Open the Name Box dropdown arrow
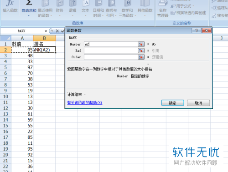This screenshot has width=228, height=172. coord(46,31)
